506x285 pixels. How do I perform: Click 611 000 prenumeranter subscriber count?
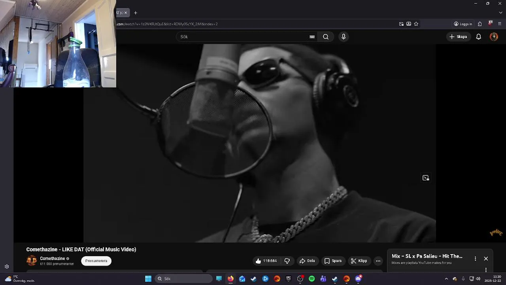57,264
